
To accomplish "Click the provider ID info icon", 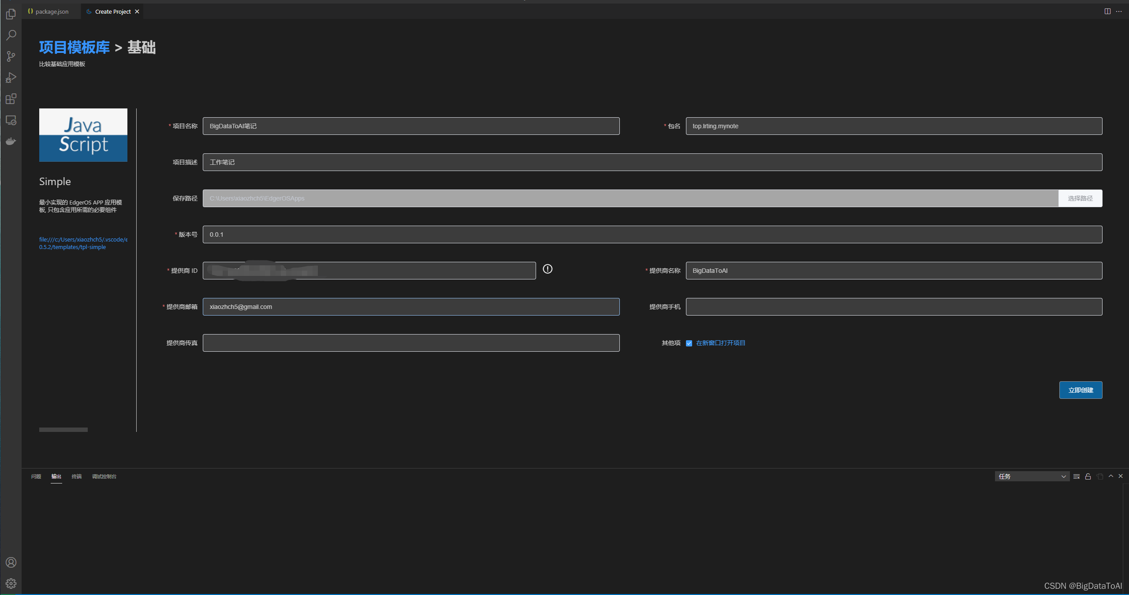I will [x=548, y=269].
